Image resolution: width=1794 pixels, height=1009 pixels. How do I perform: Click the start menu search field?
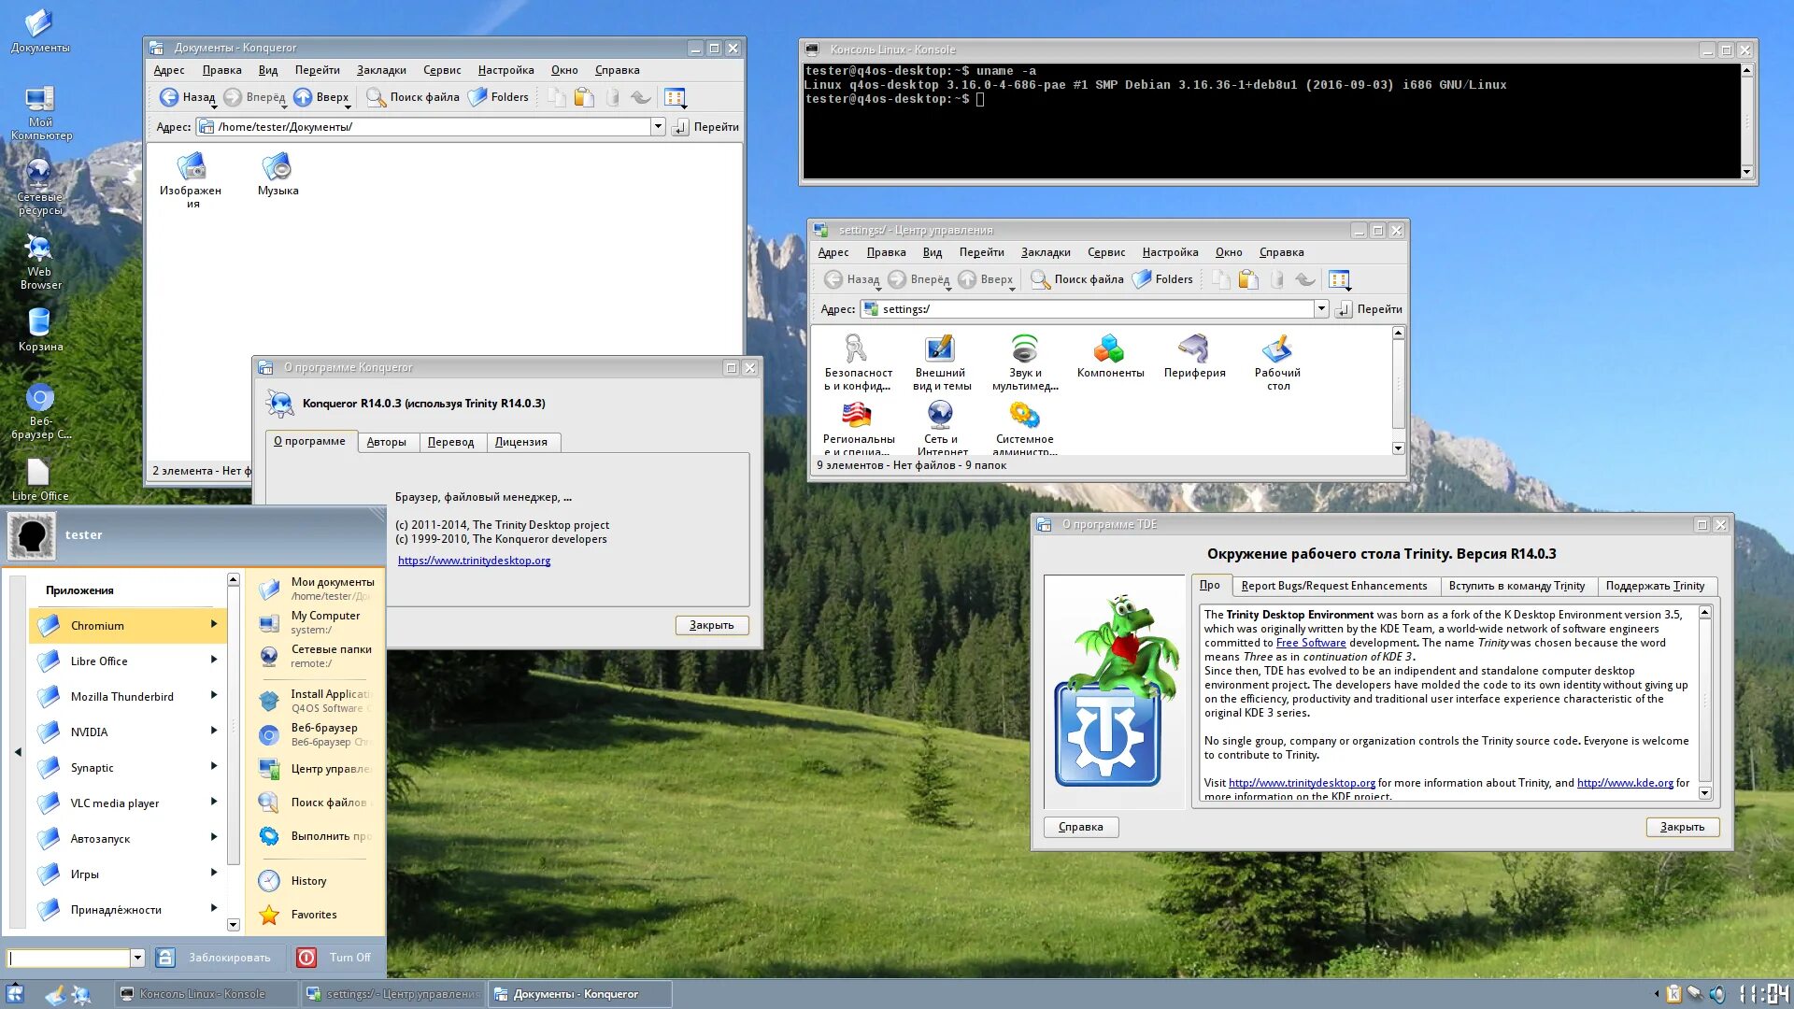coord(68,958)
